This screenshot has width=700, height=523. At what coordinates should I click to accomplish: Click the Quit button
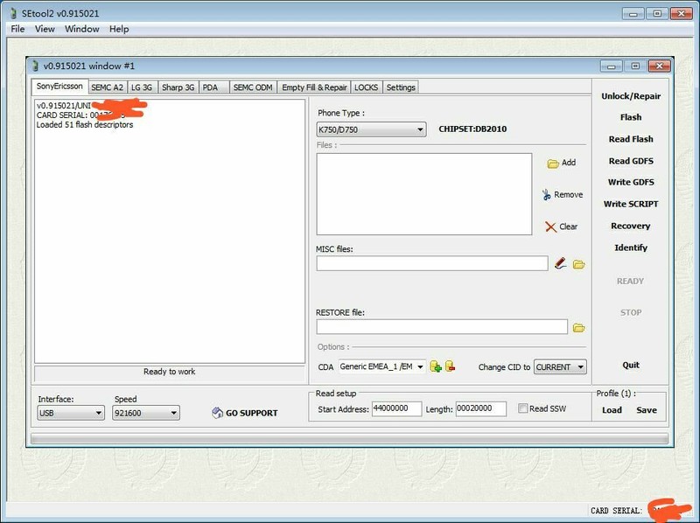coord(631,365)
